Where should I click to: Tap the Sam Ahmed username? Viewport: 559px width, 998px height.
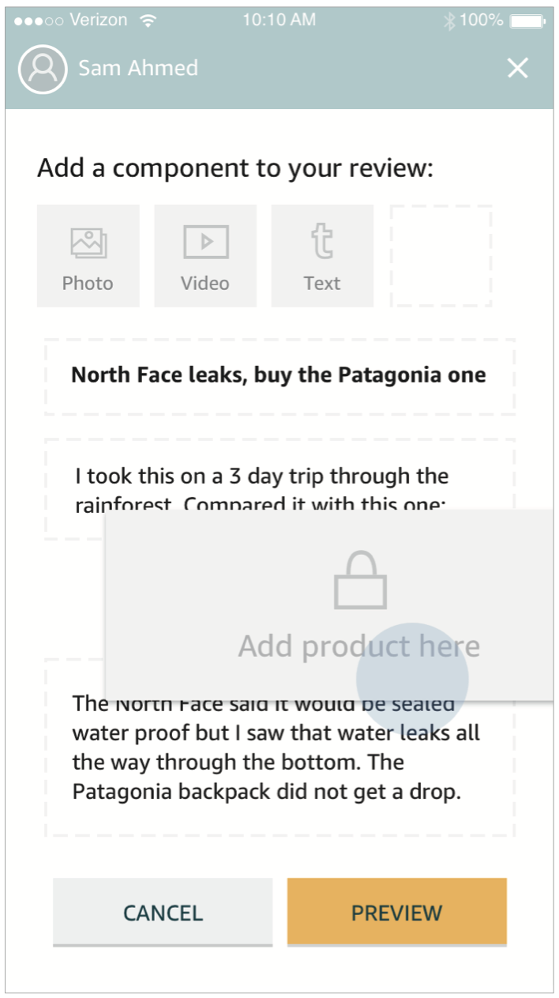tap(138, 69)
